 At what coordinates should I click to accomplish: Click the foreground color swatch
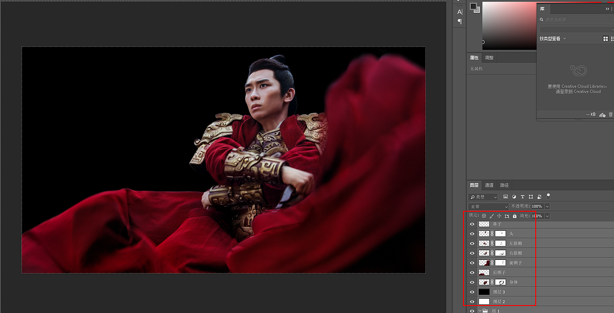[x=473, y=6]
